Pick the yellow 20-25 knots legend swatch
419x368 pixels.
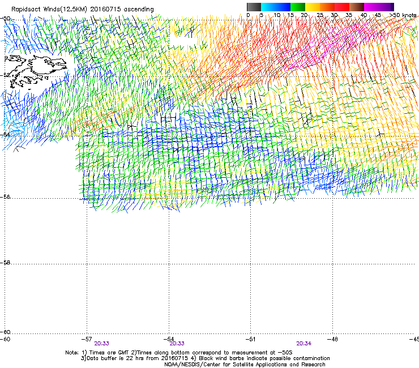point(313,7)
